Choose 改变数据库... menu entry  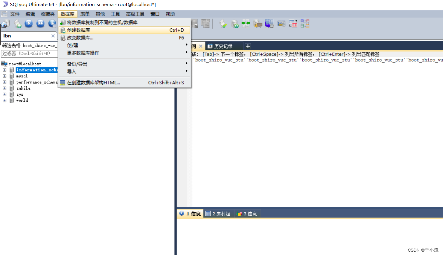click(124, 38)
